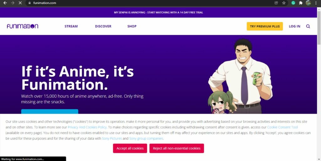Open the SHOP menu
Screen dimensions: 321x161
pyautogui.click(x=132, y=26)
